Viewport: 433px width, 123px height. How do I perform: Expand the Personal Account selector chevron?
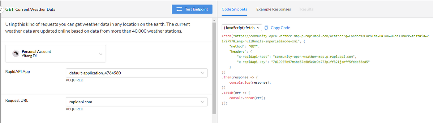101,54
